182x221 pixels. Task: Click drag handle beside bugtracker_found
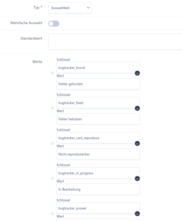pos(52,73)
